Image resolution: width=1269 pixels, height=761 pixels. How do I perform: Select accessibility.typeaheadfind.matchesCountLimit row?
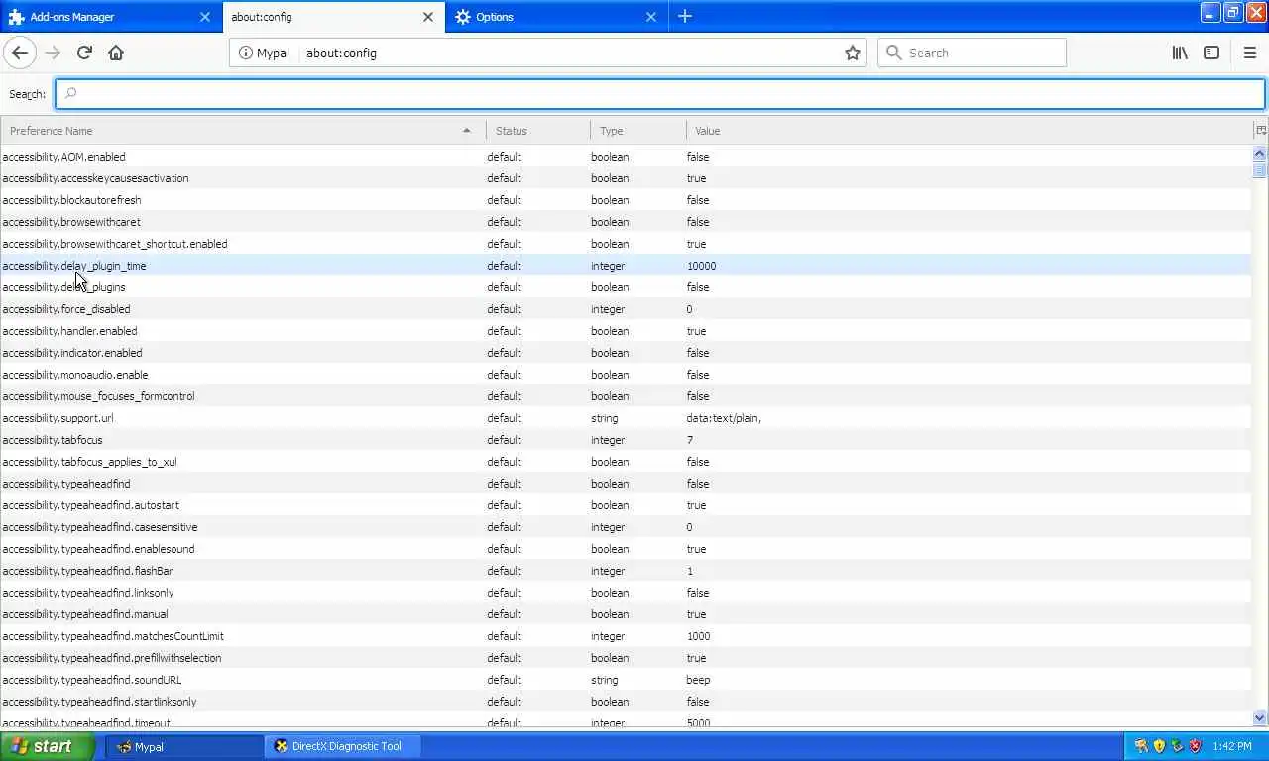point(626,636)
